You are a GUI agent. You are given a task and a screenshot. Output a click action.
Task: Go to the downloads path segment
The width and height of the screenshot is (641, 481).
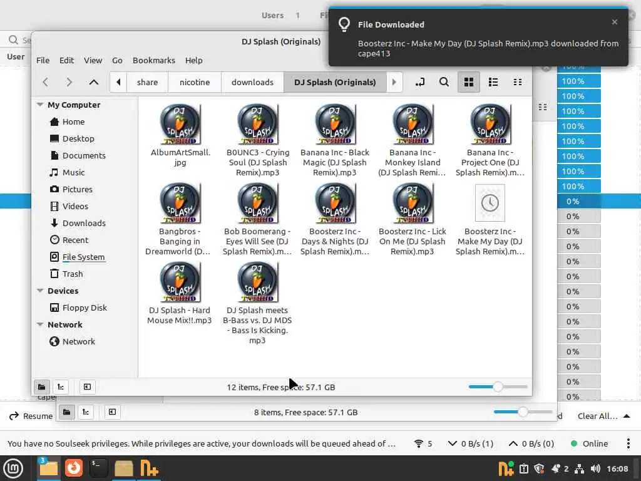tap(252, 82)
